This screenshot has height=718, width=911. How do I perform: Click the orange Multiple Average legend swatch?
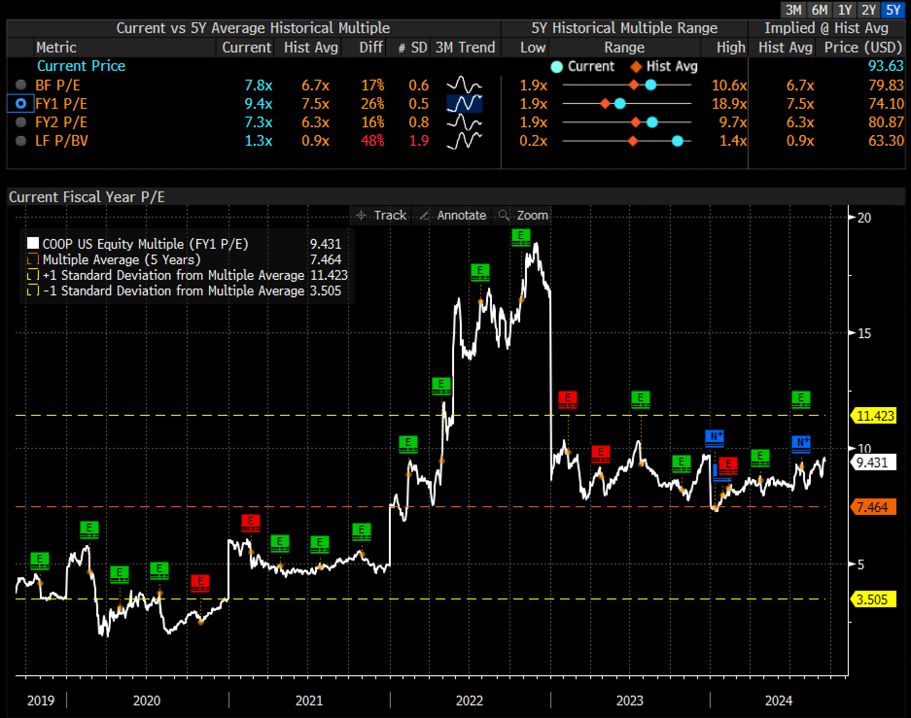(33, 259)
